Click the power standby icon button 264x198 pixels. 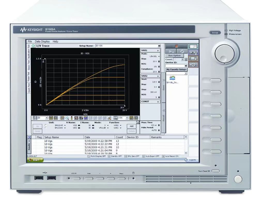pos(193,65)
